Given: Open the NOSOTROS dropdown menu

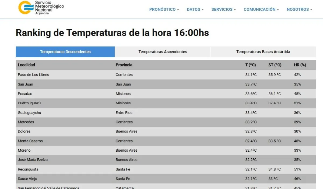Looking at the screenshot, I should point(299,9).
